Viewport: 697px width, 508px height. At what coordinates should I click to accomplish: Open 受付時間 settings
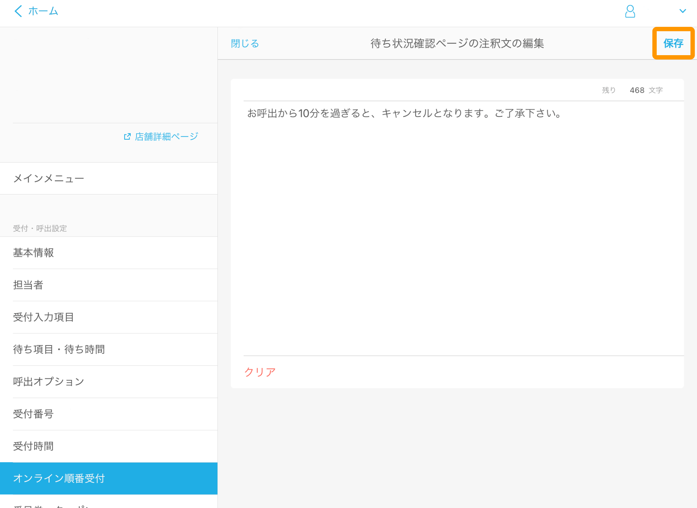tap(33, 446)
